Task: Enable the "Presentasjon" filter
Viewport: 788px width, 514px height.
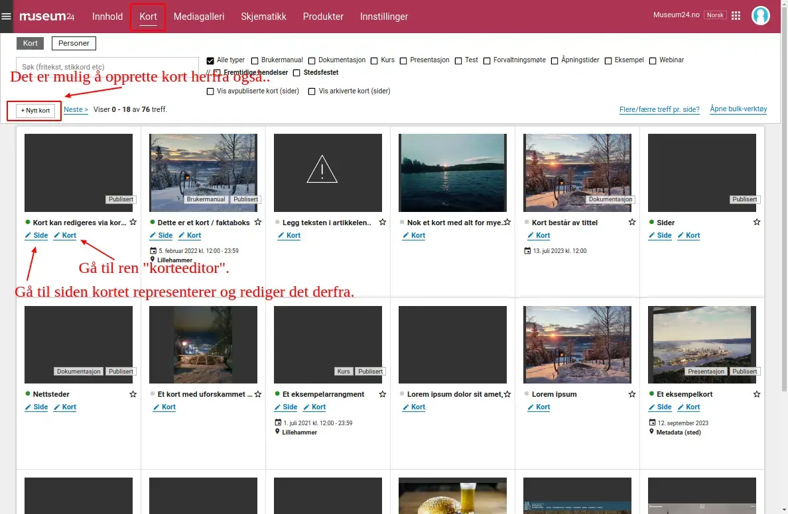Action: point(403,61)
